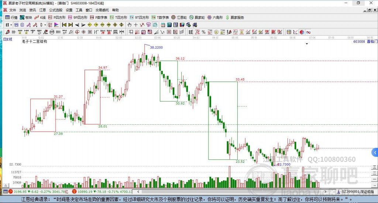Click the save floppy-disk icon

click(x=182, y=25)
